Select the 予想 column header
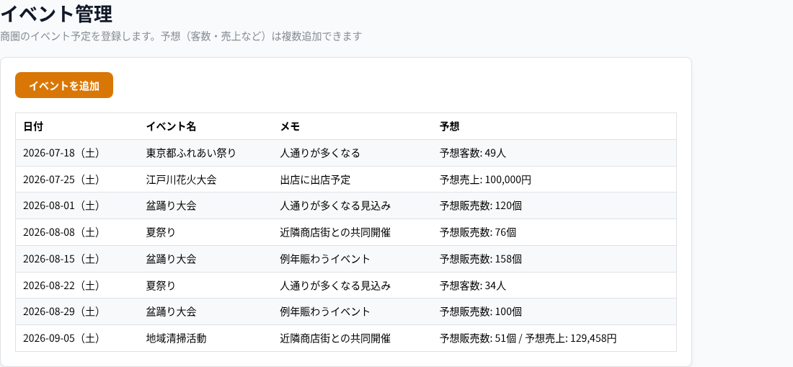Screen dimensions: 793x367 450,126
